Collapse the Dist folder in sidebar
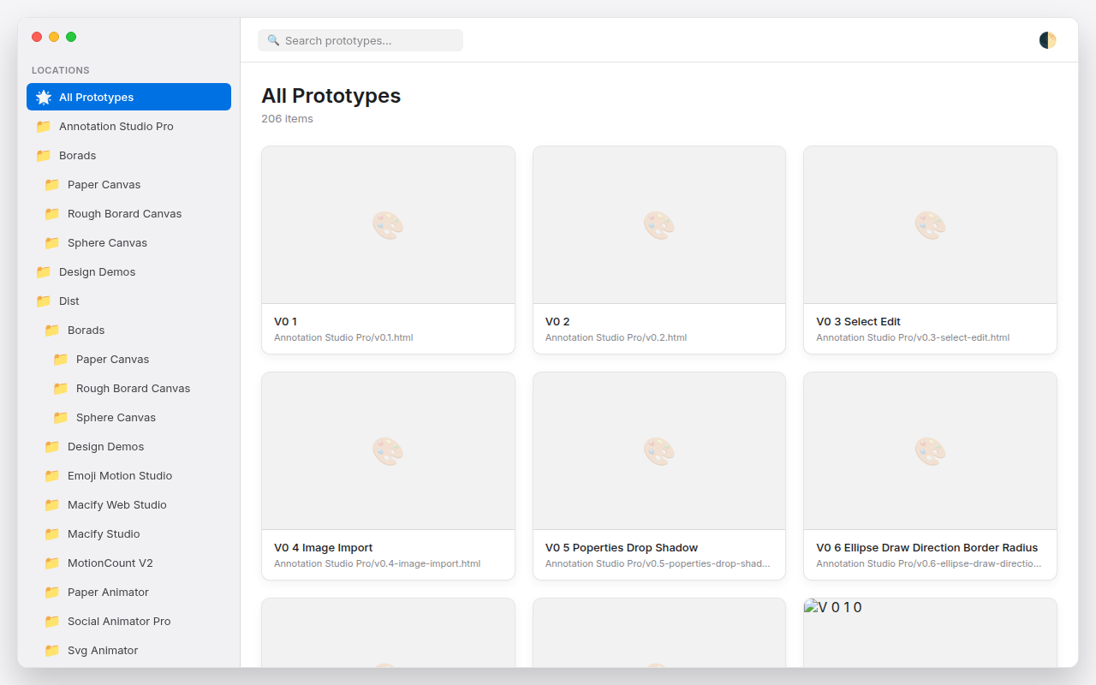1096x685 pixels. (x=68, y=301)
